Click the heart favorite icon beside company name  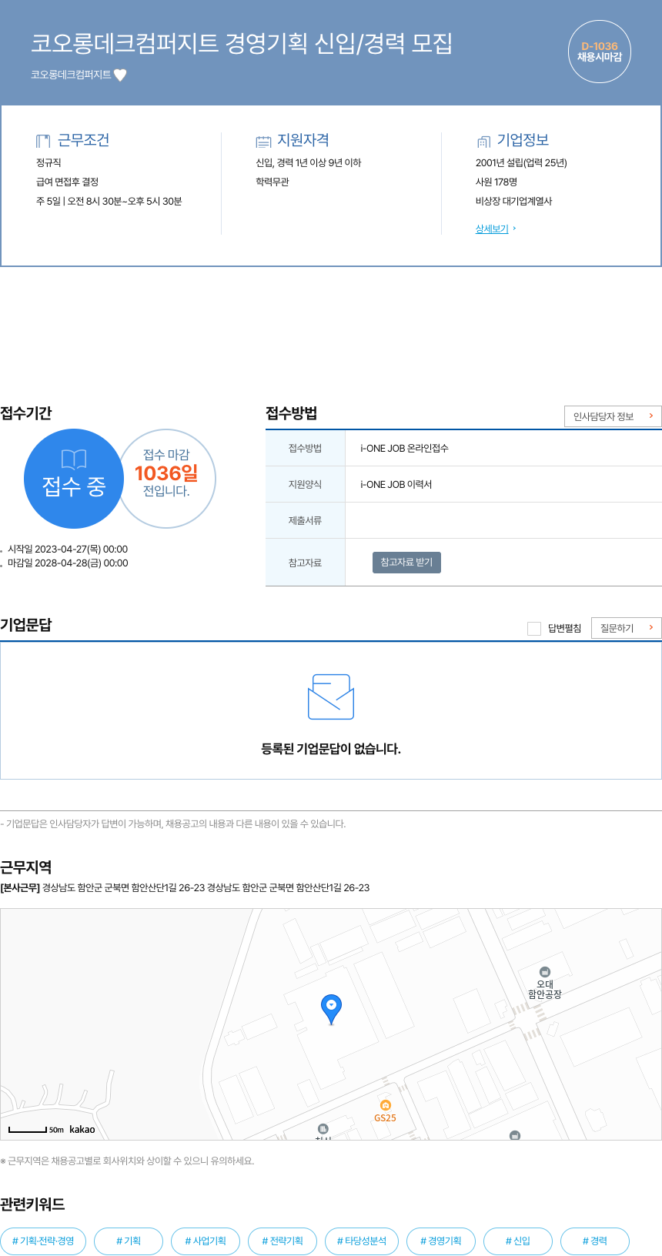click(120, 75)
